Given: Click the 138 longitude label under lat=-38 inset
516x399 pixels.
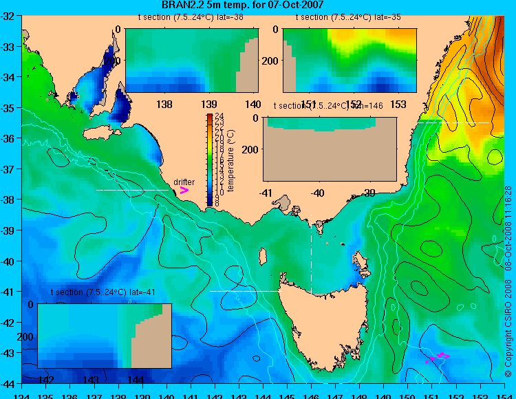Looking at the screenshot, I should click(164, 105).
